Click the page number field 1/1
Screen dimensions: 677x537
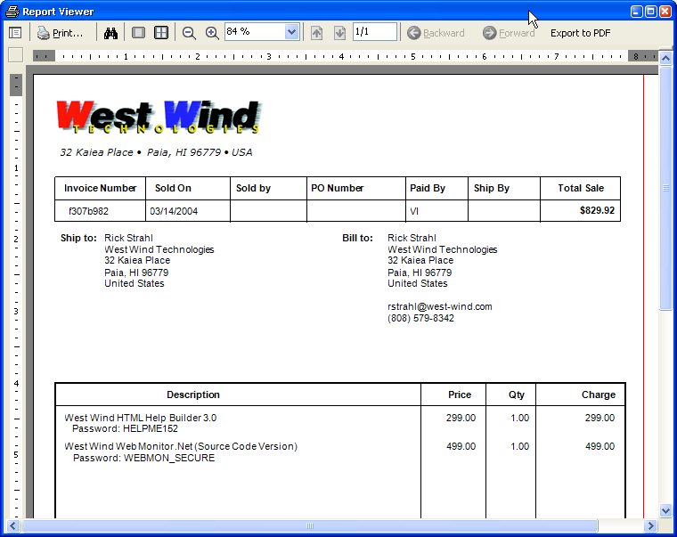pos(374,32)
